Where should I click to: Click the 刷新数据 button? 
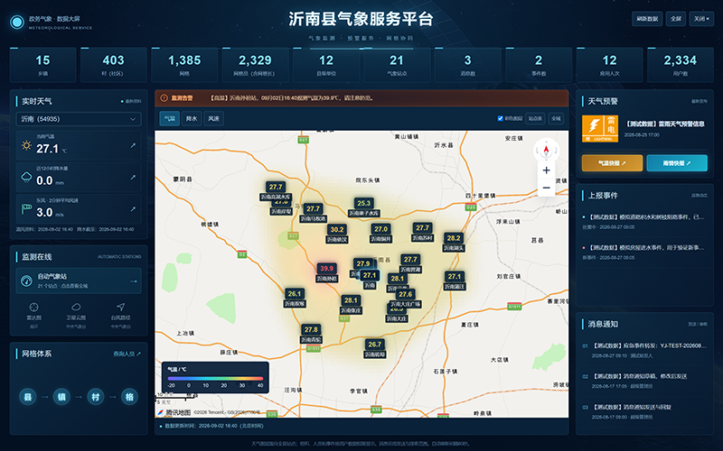pyautogui.click(x=647, y=19)
